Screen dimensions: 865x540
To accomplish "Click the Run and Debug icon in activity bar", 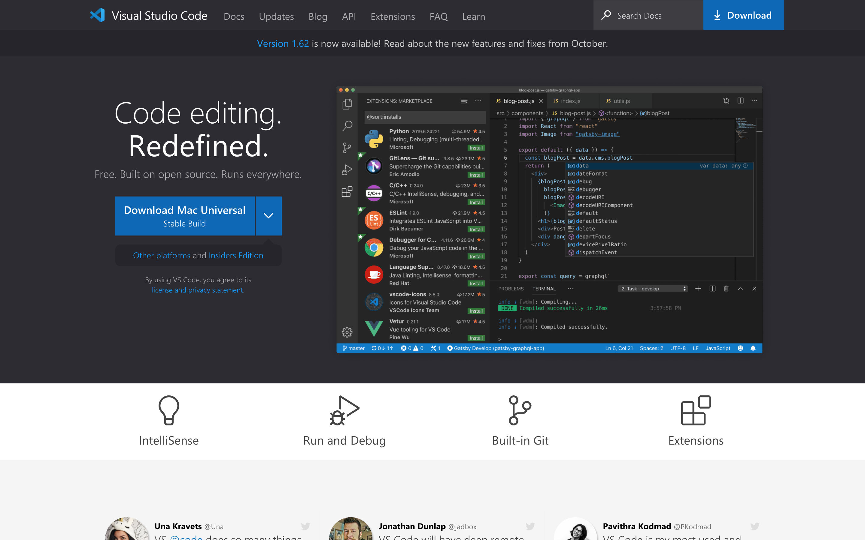I will pos(347,169).
